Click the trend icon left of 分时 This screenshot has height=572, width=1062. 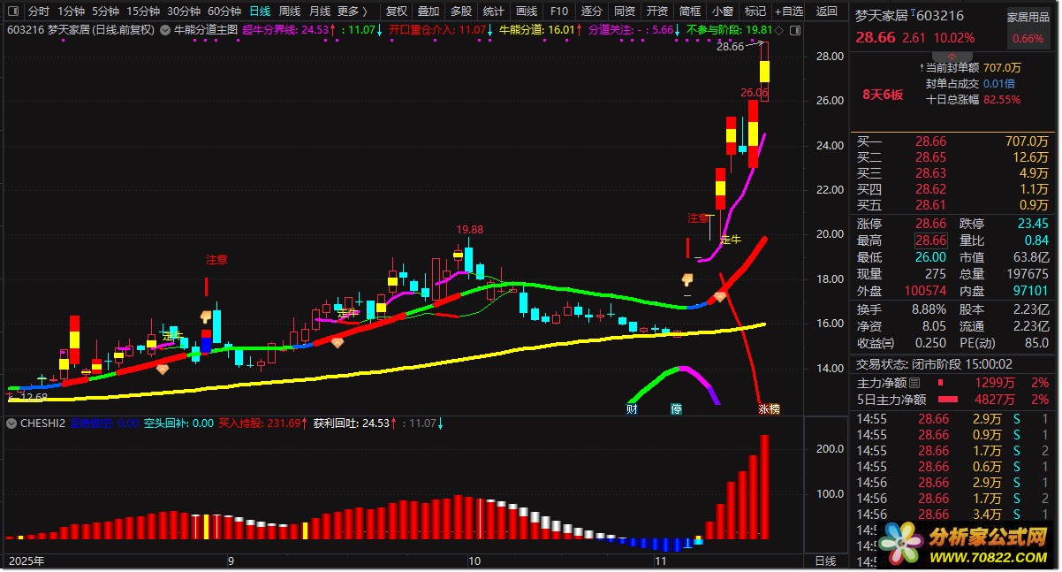pos(12,11)
